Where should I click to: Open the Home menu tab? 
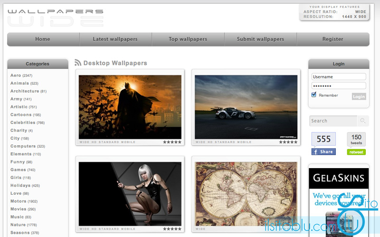pos(43,39)
